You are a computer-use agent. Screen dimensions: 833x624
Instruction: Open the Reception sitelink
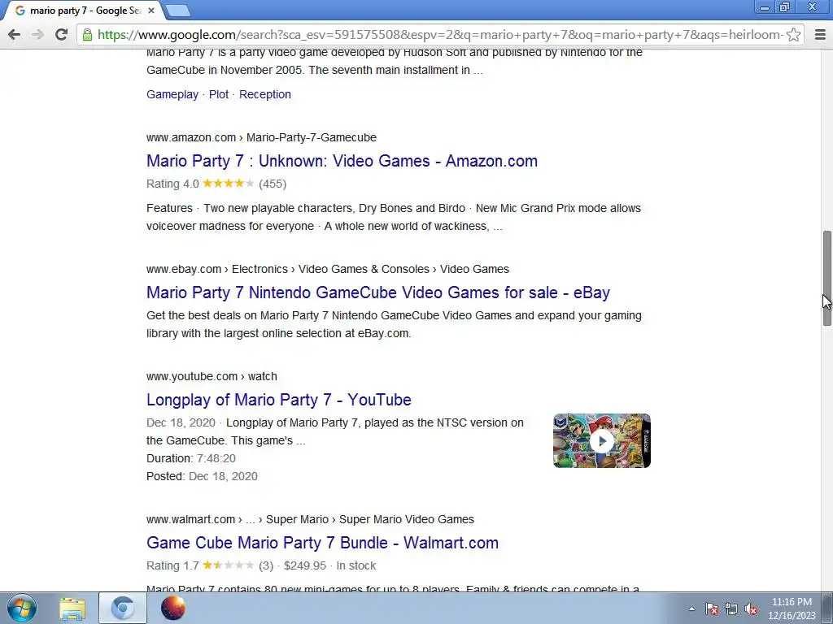[265, 94]
